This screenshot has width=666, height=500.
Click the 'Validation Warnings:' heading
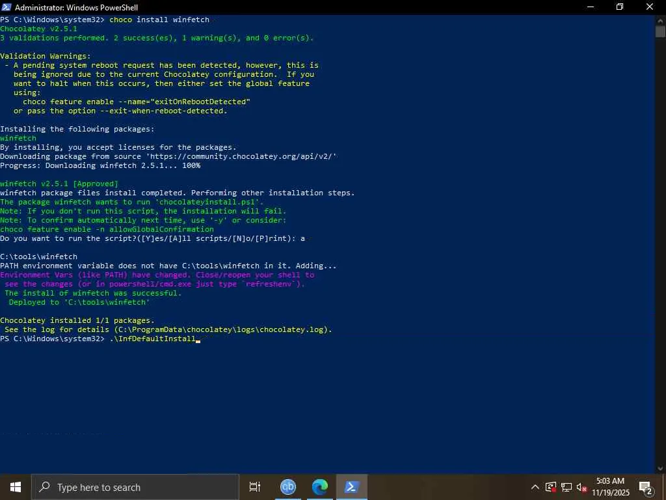[x=46, y=56]
